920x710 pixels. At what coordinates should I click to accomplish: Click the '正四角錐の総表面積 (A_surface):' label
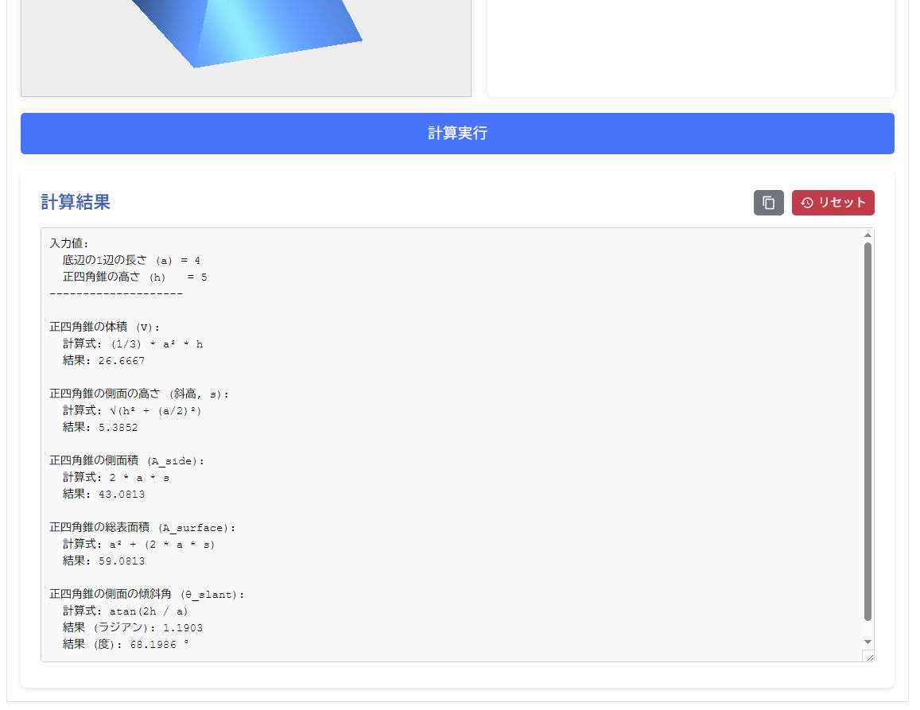click(142, 527)
